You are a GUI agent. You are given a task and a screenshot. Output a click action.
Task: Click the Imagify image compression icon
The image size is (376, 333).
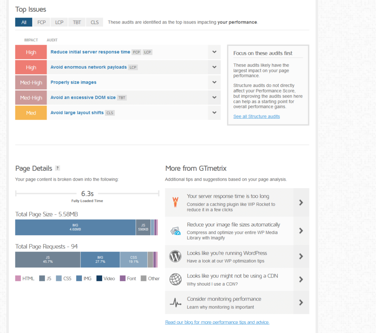[x=176, y=231]
